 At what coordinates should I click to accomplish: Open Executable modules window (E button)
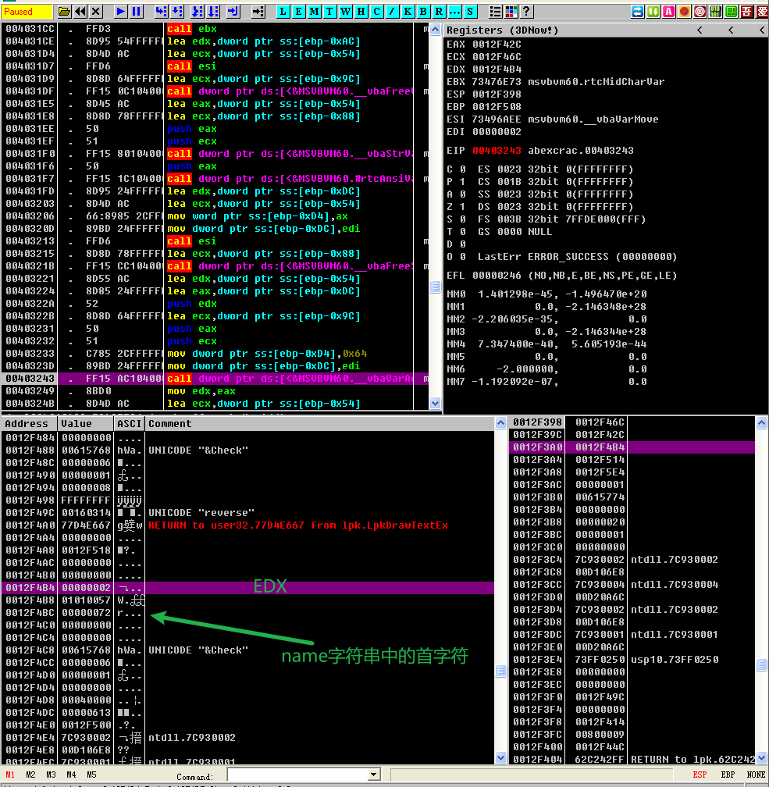(x=299, y=11)
